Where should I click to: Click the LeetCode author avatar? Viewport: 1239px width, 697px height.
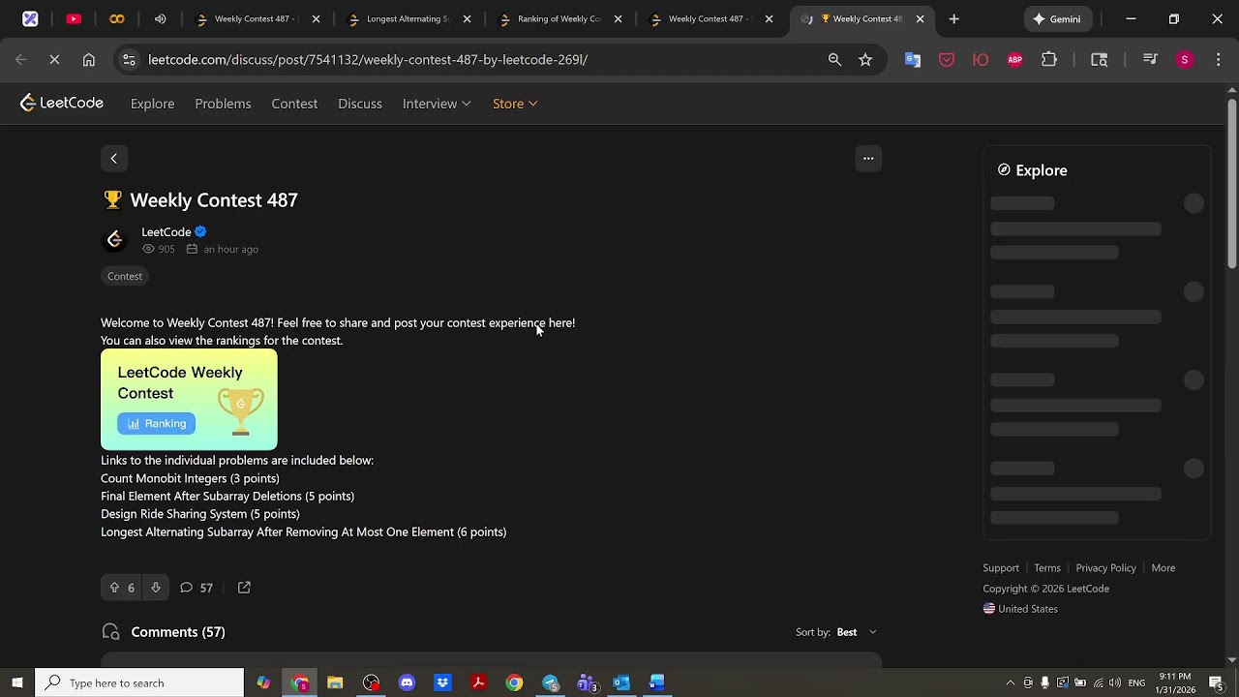(x=114, y=239)
